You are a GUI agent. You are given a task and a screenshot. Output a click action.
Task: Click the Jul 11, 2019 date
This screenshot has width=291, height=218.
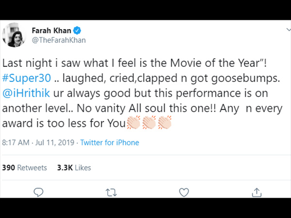tap(55, 142)
